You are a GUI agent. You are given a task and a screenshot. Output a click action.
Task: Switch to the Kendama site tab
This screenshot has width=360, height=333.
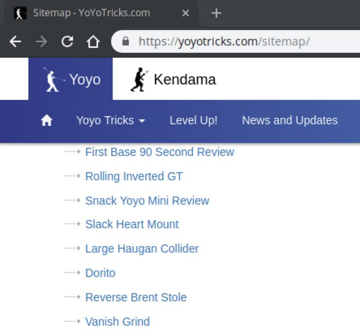173,79
